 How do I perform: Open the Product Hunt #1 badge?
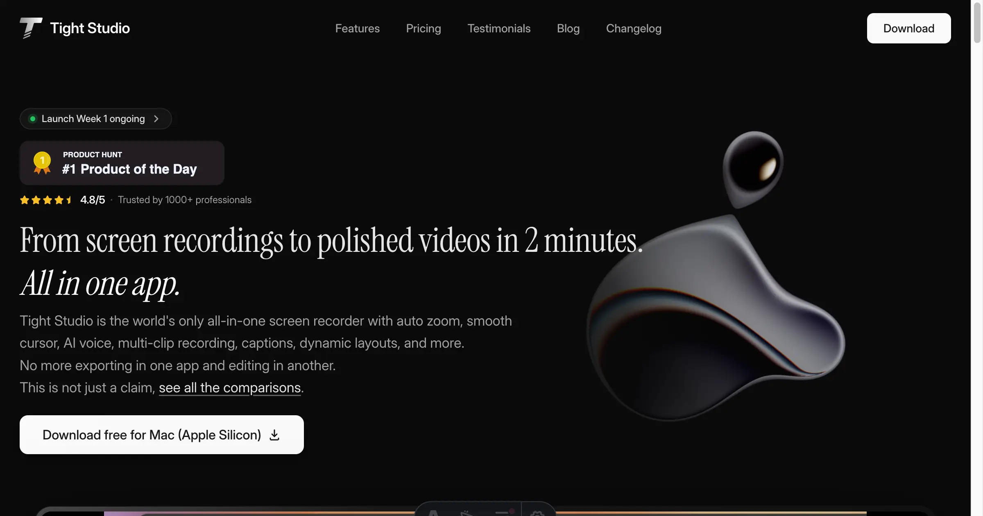pyautogui.click(x=122, y=163)
